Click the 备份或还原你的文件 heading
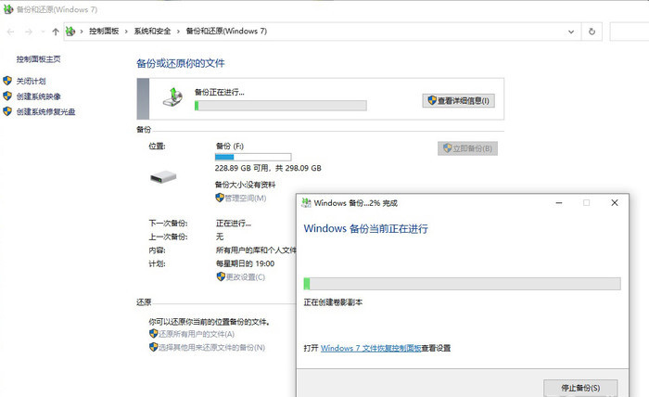The width and height of the screenshot is (649, 397). (181, 63)
